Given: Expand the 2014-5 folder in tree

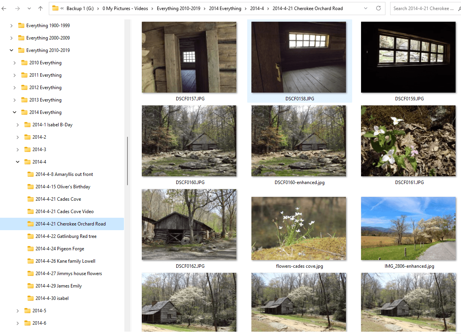Looking at the screenshot, I should (x=17, y=311).
